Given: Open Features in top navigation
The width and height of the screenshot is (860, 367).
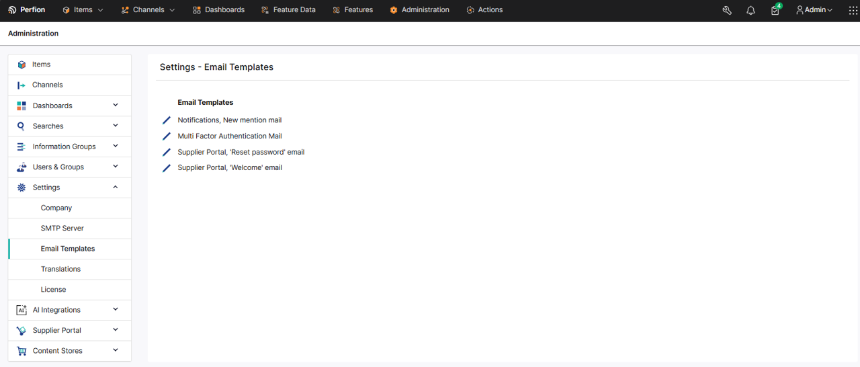Looking at the screenshot, I should coord(353,10).
